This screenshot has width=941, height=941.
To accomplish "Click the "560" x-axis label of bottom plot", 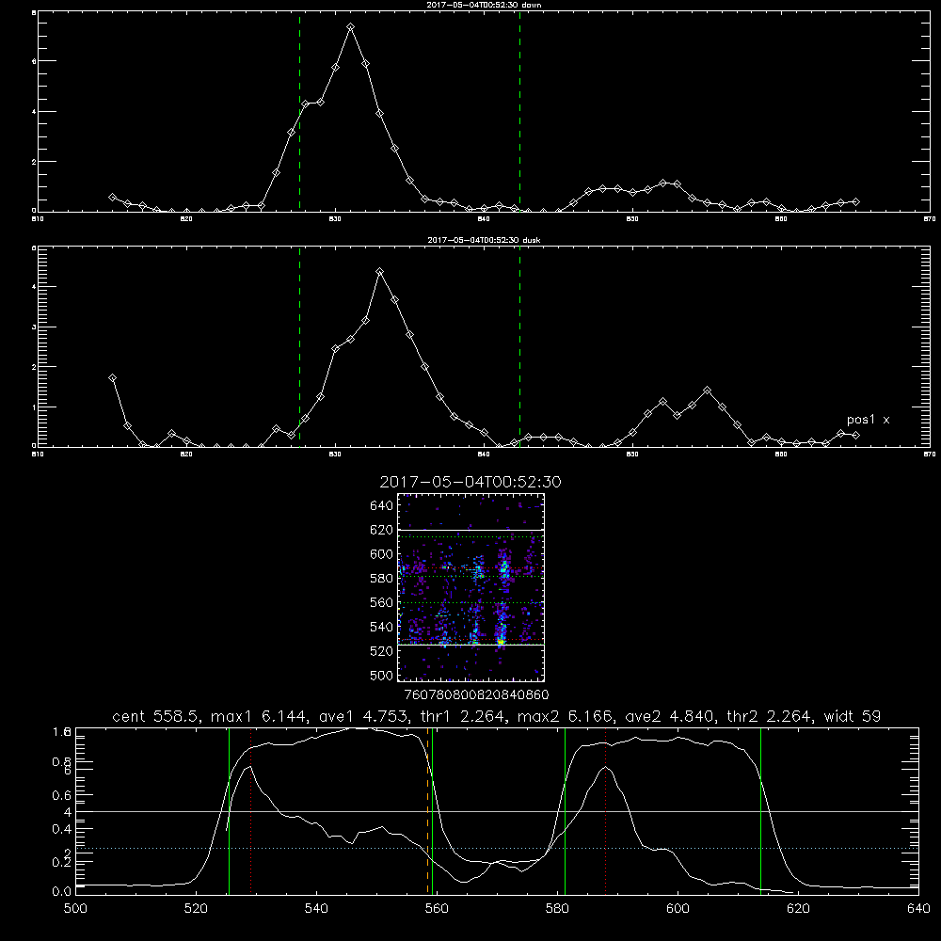I will 437,909.
